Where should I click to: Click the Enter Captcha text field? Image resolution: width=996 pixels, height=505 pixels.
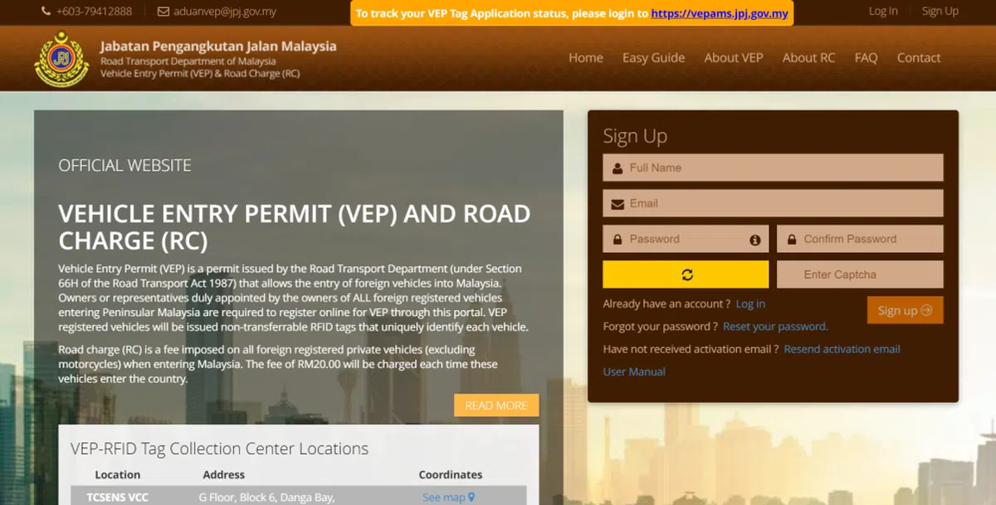pos(860,274)
